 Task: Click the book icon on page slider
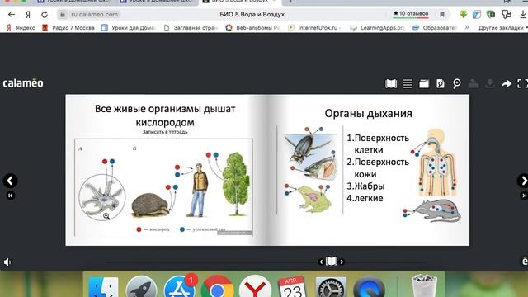click(x=332, y=262)
